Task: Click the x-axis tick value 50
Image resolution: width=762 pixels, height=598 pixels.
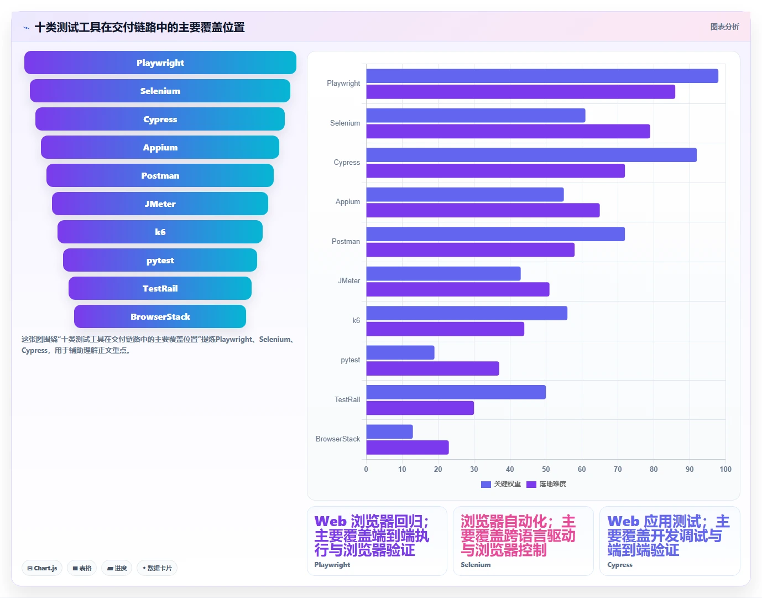Action: coord(546,469)
